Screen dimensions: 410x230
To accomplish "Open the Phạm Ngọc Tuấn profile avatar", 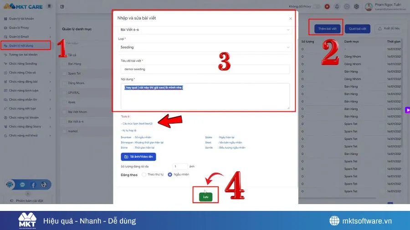I will point(369,7).
